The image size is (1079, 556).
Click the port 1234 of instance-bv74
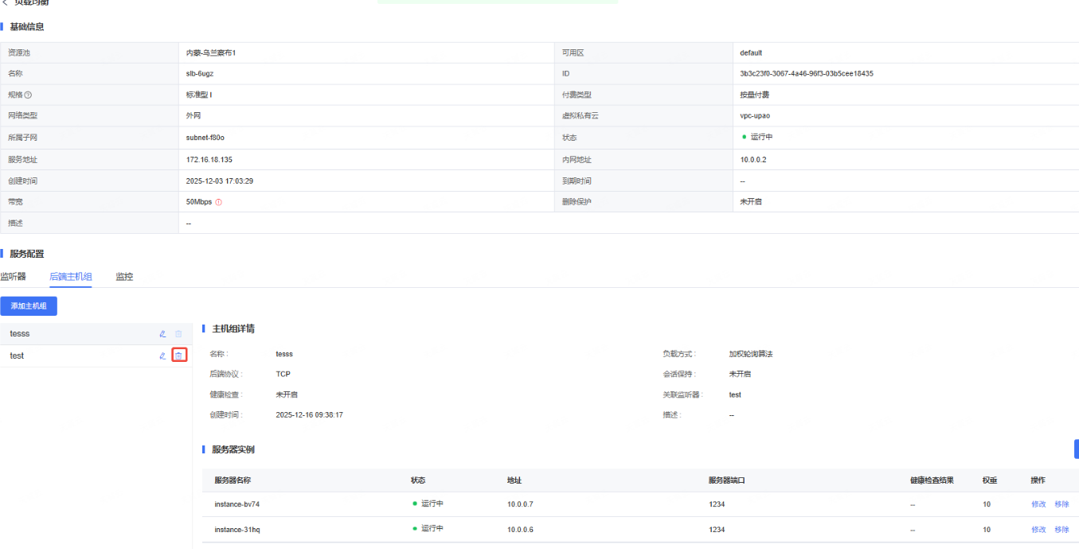(717, 504)
